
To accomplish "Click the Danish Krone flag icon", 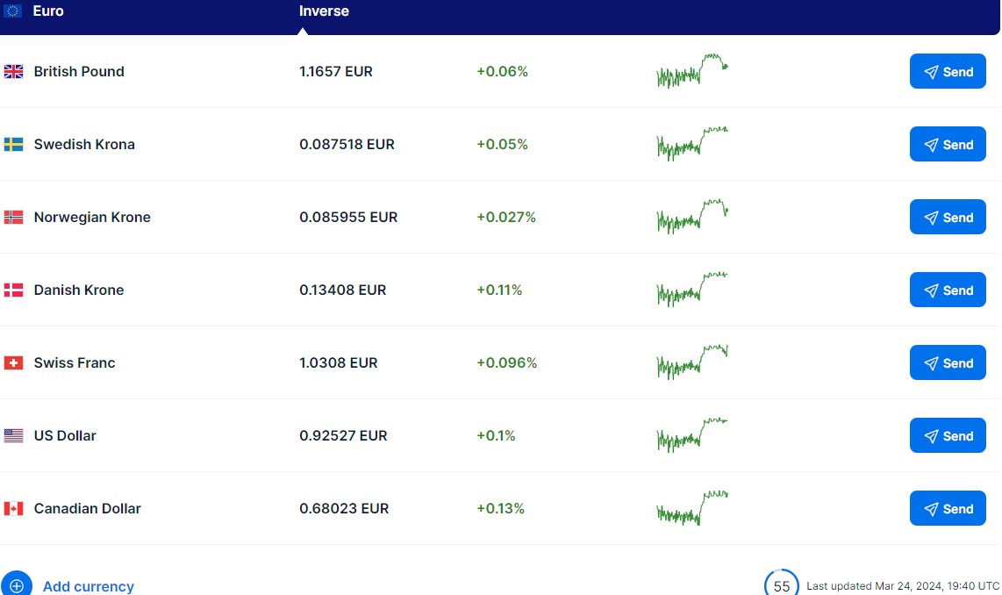I will (13, 290).
